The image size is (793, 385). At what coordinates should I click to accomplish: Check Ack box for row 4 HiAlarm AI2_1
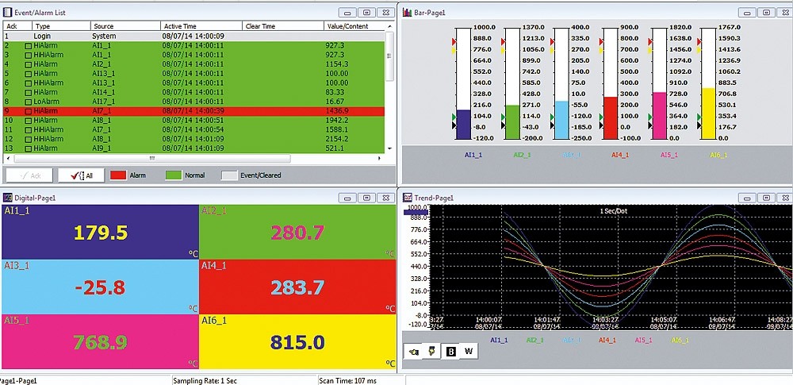tap(29, 64)
